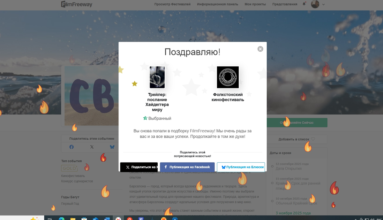Go to FilmFreeway home via the logo
The height and width of the screenshot is (220, 383).
tap(77, 4)
